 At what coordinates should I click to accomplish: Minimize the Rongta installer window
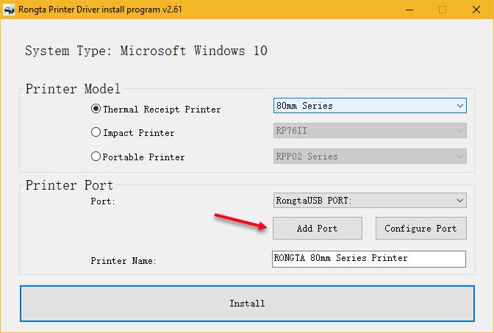tap(408, 10)
